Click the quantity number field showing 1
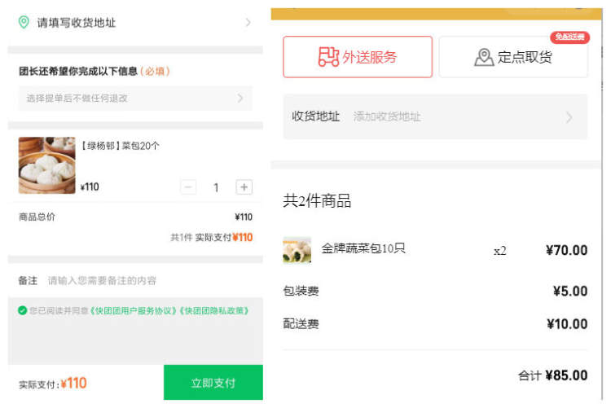Viewport: 611px width, 408px height. point(216,188)
